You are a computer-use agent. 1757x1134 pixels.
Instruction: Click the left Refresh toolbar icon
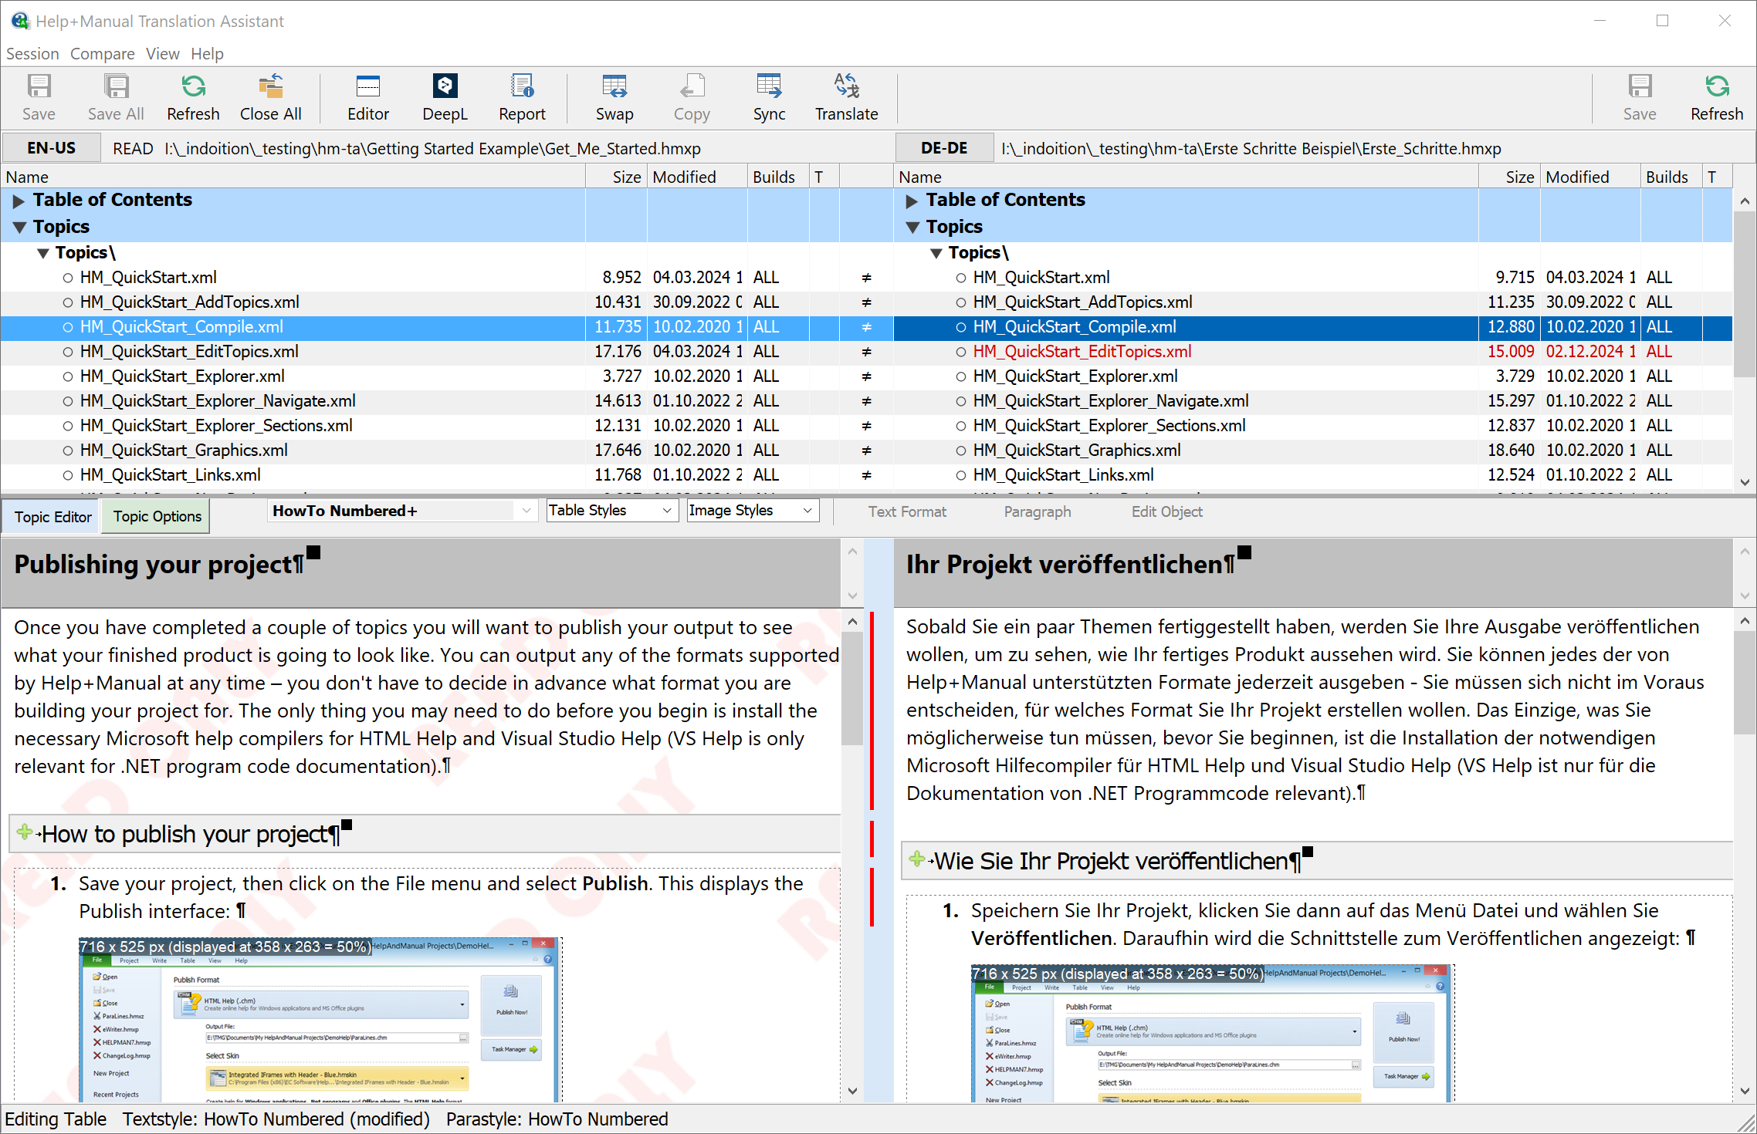[x=193, y=97]
